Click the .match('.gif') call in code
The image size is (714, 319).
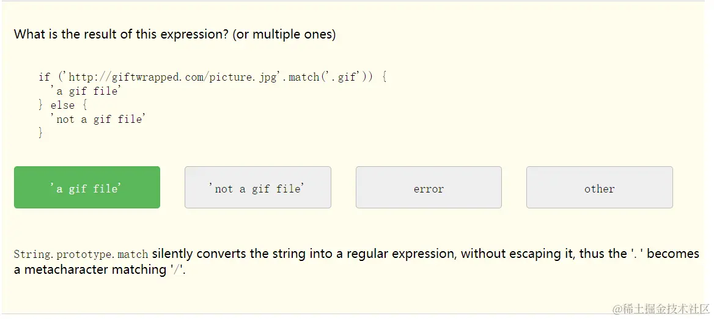[x=327, y=77]
